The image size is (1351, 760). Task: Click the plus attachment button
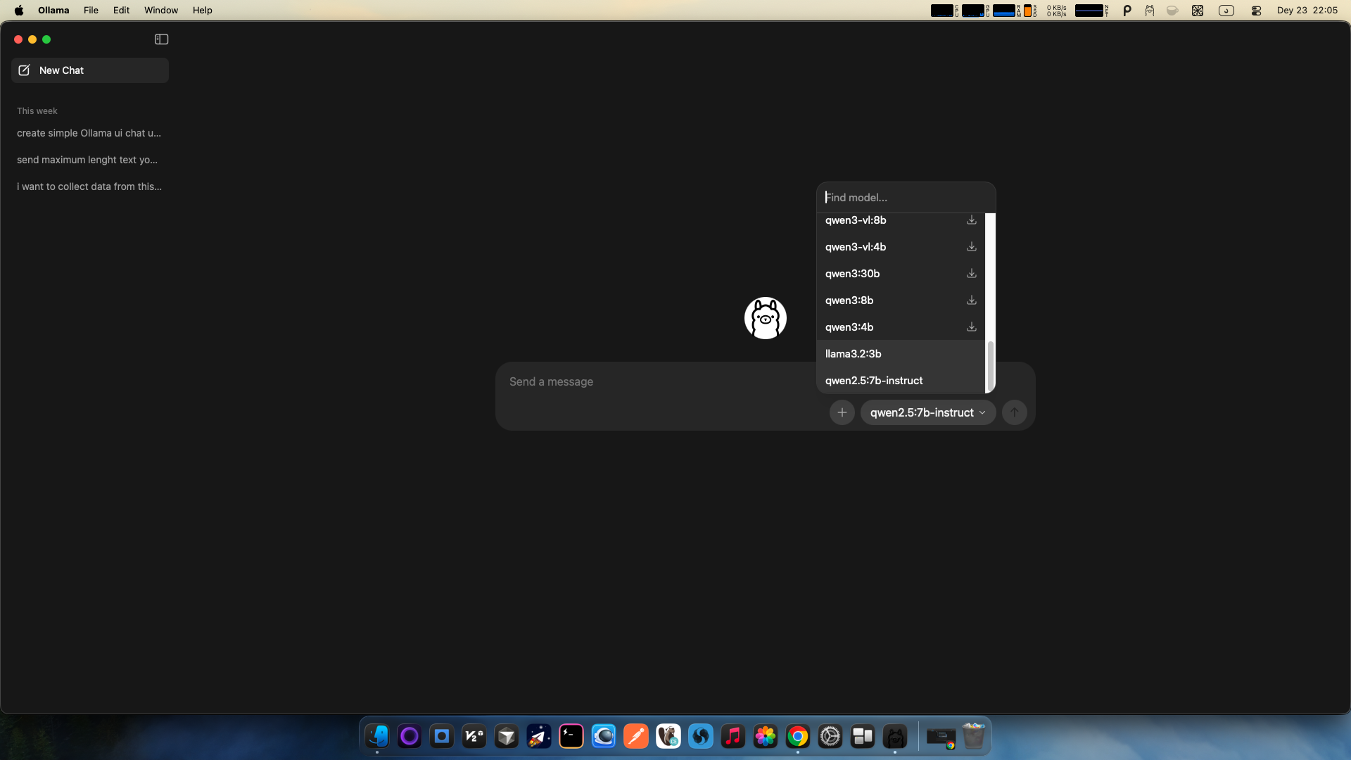(842, 412)
